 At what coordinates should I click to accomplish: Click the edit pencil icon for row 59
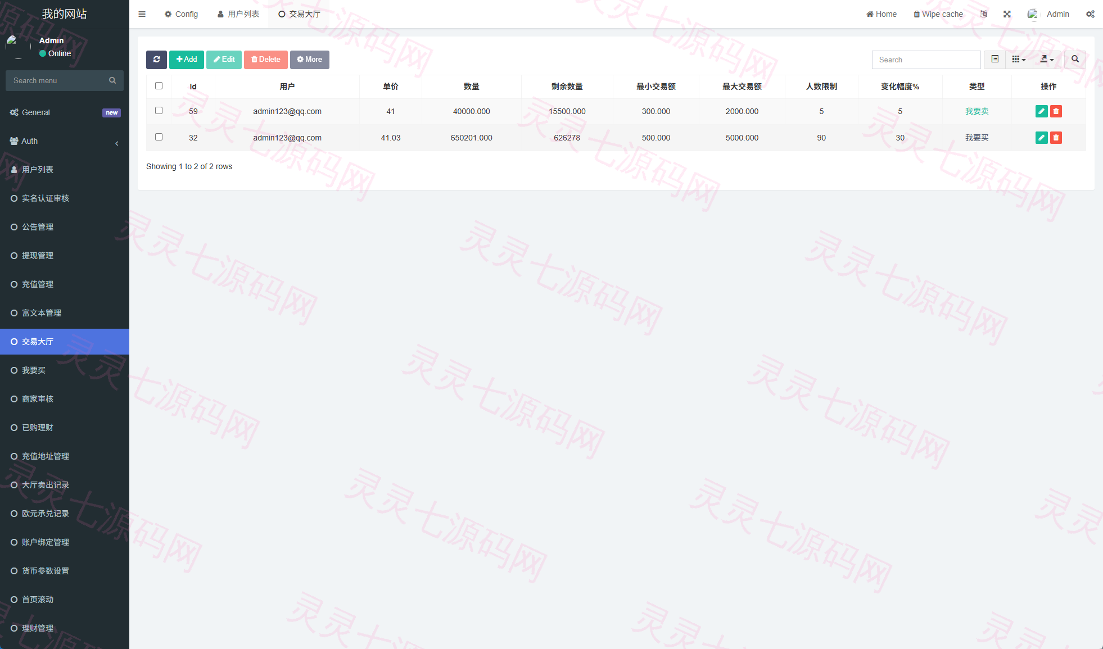[1041, 111]
